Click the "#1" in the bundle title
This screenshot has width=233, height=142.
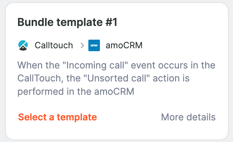[x=111, y=22]
